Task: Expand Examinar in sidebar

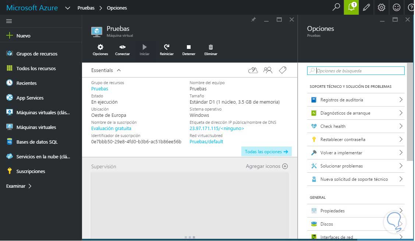Action: (19, 186)
